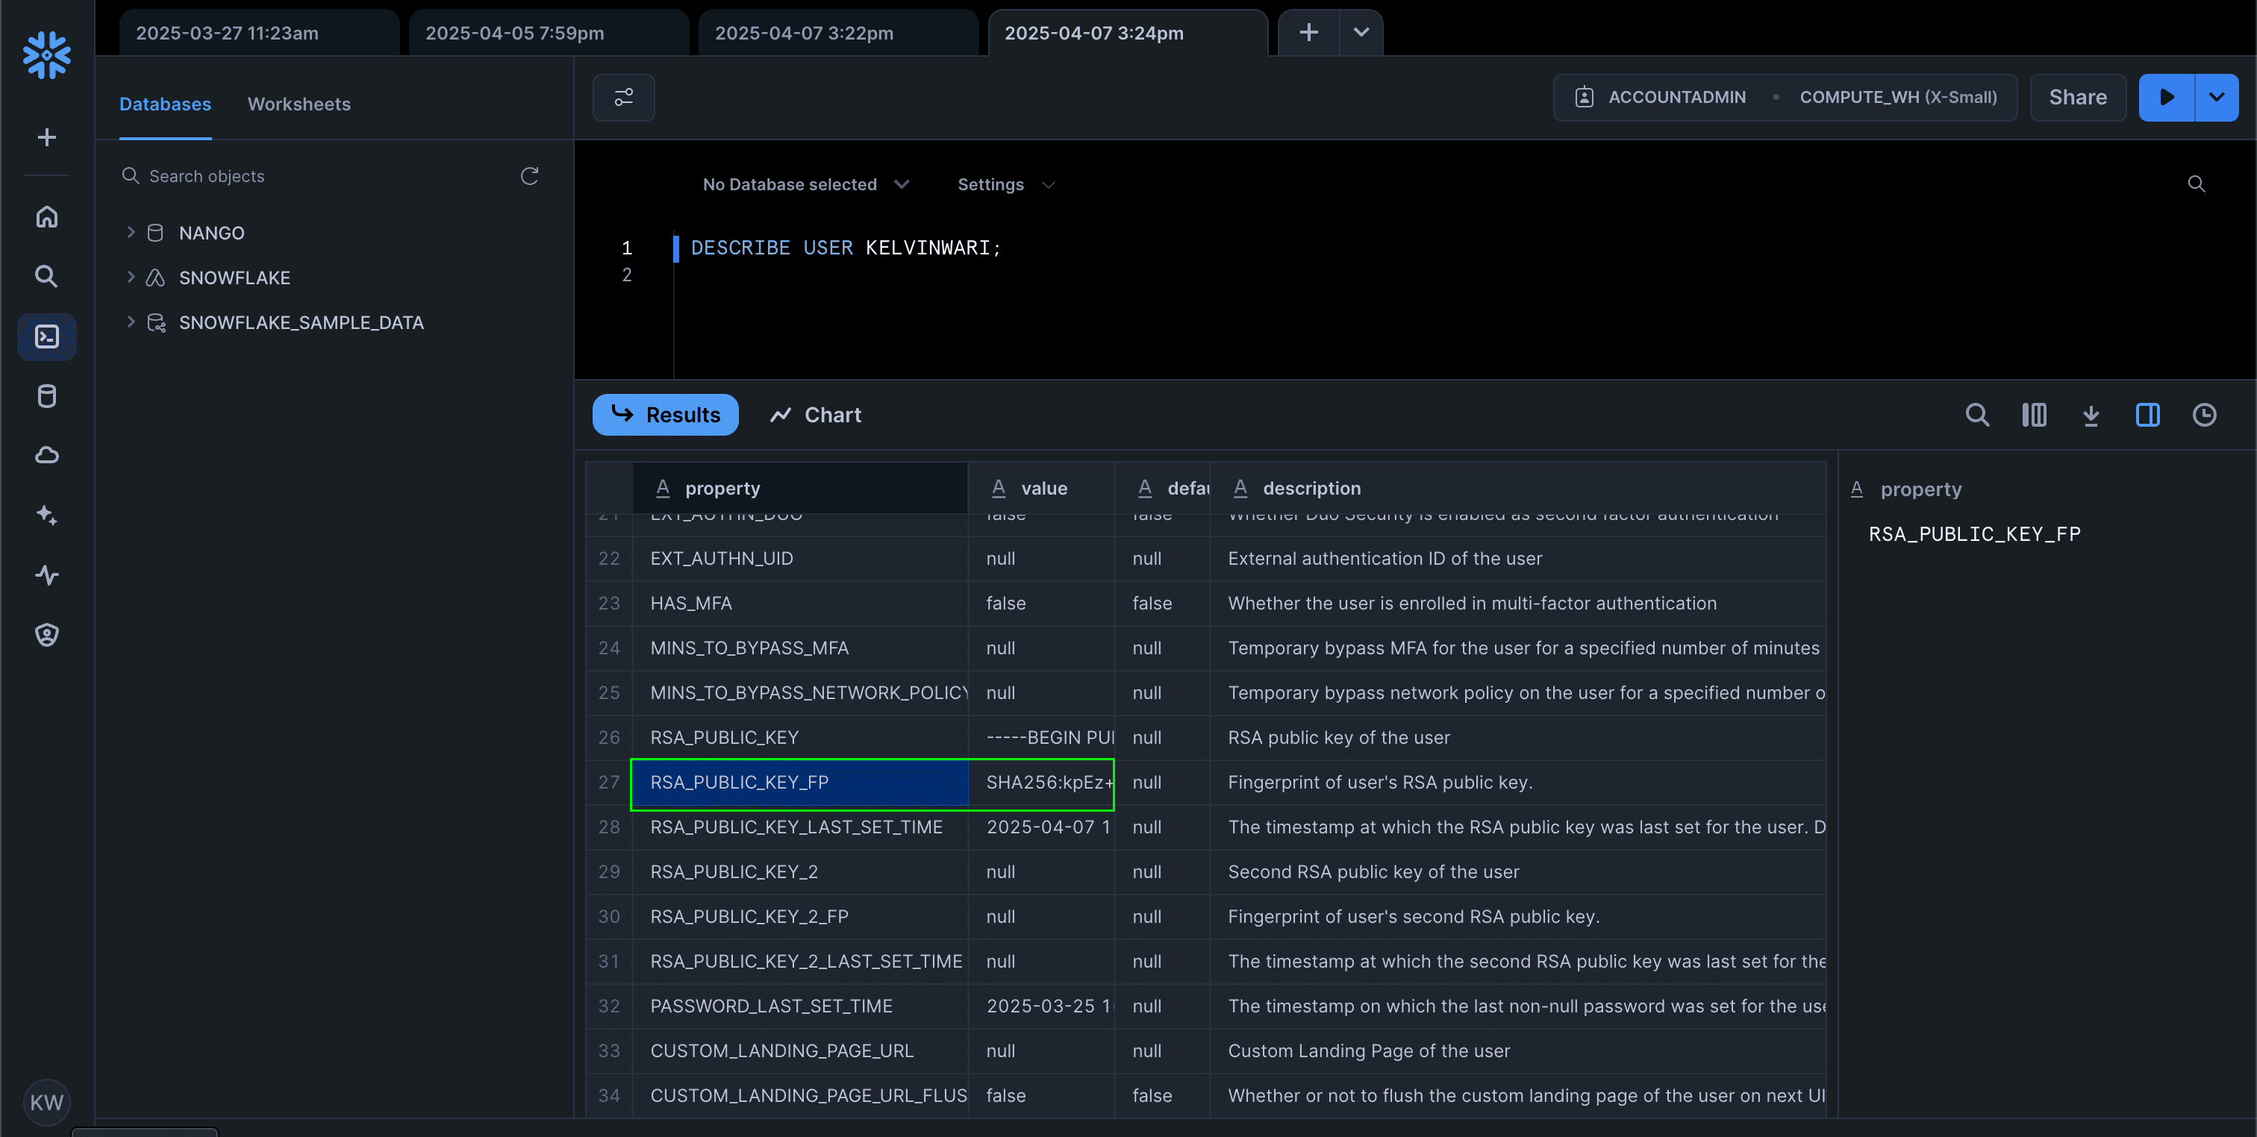Open the No Database selected dropdown

point(806,184)
